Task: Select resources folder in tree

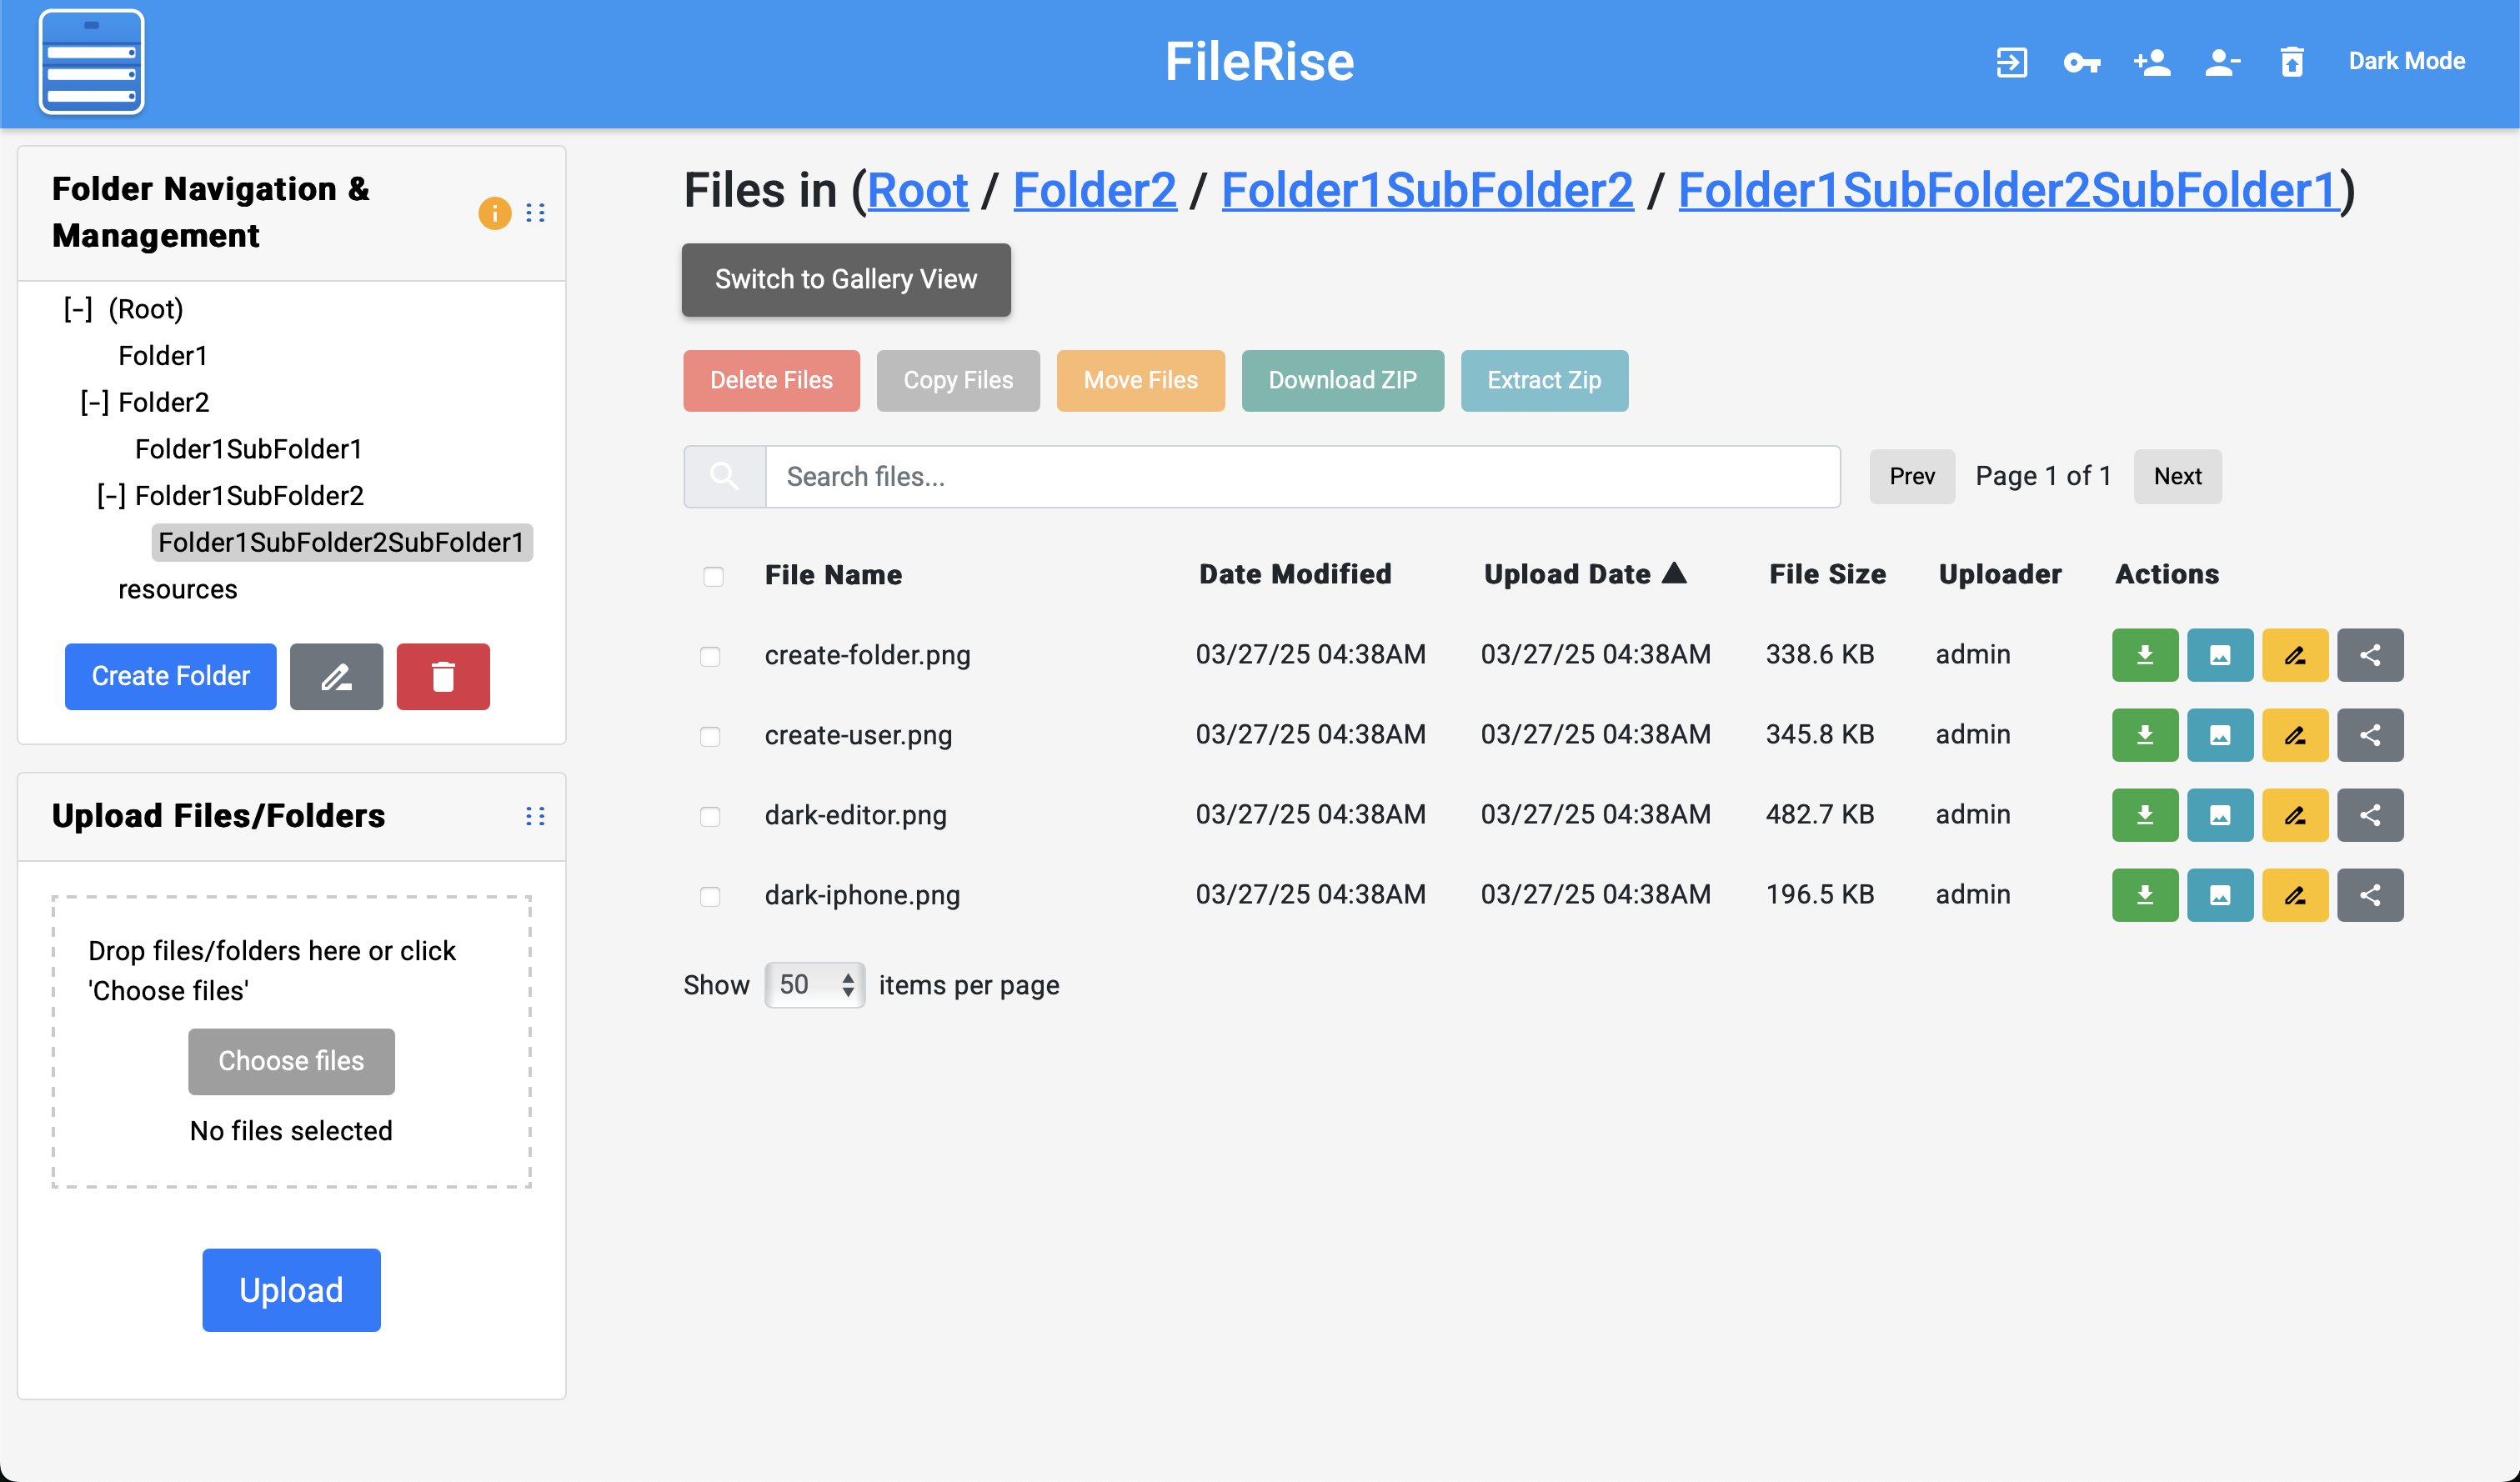Action: pyautogui.click(x=178, y=590)
